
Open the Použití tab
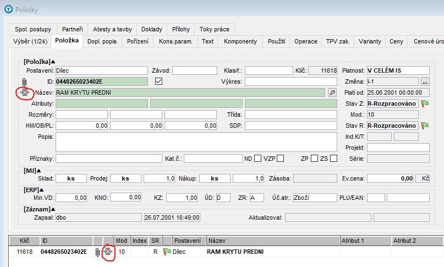tap(277, 41)
